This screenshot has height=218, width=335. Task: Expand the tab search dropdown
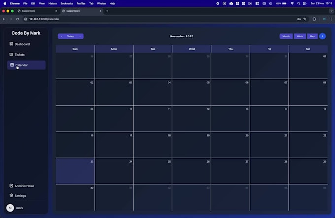tap(331, 11)
